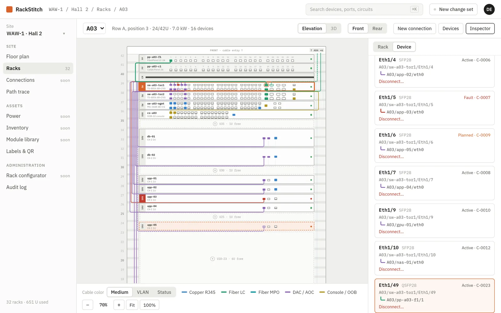Switch Inspector to the Rack tab

click(383, 47)
